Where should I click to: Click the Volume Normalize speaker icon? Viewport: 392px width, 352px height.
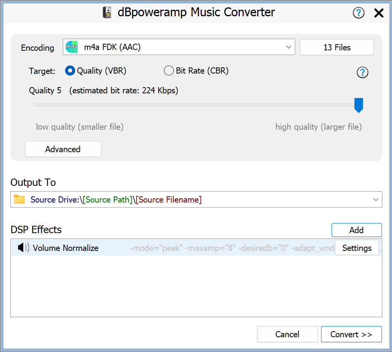click(23, 248)
